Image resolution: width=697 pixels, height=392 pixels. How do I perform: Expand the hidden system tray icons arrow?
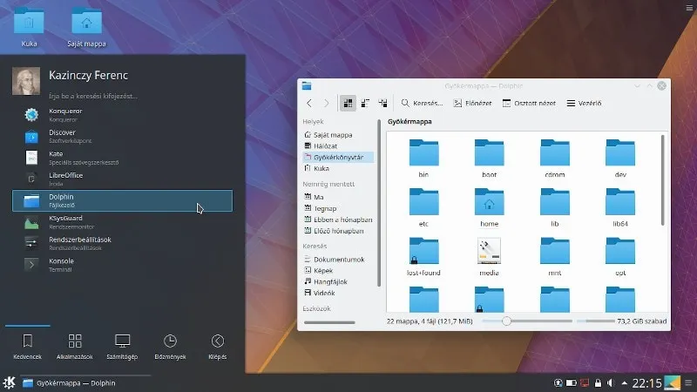pos(623,382)
